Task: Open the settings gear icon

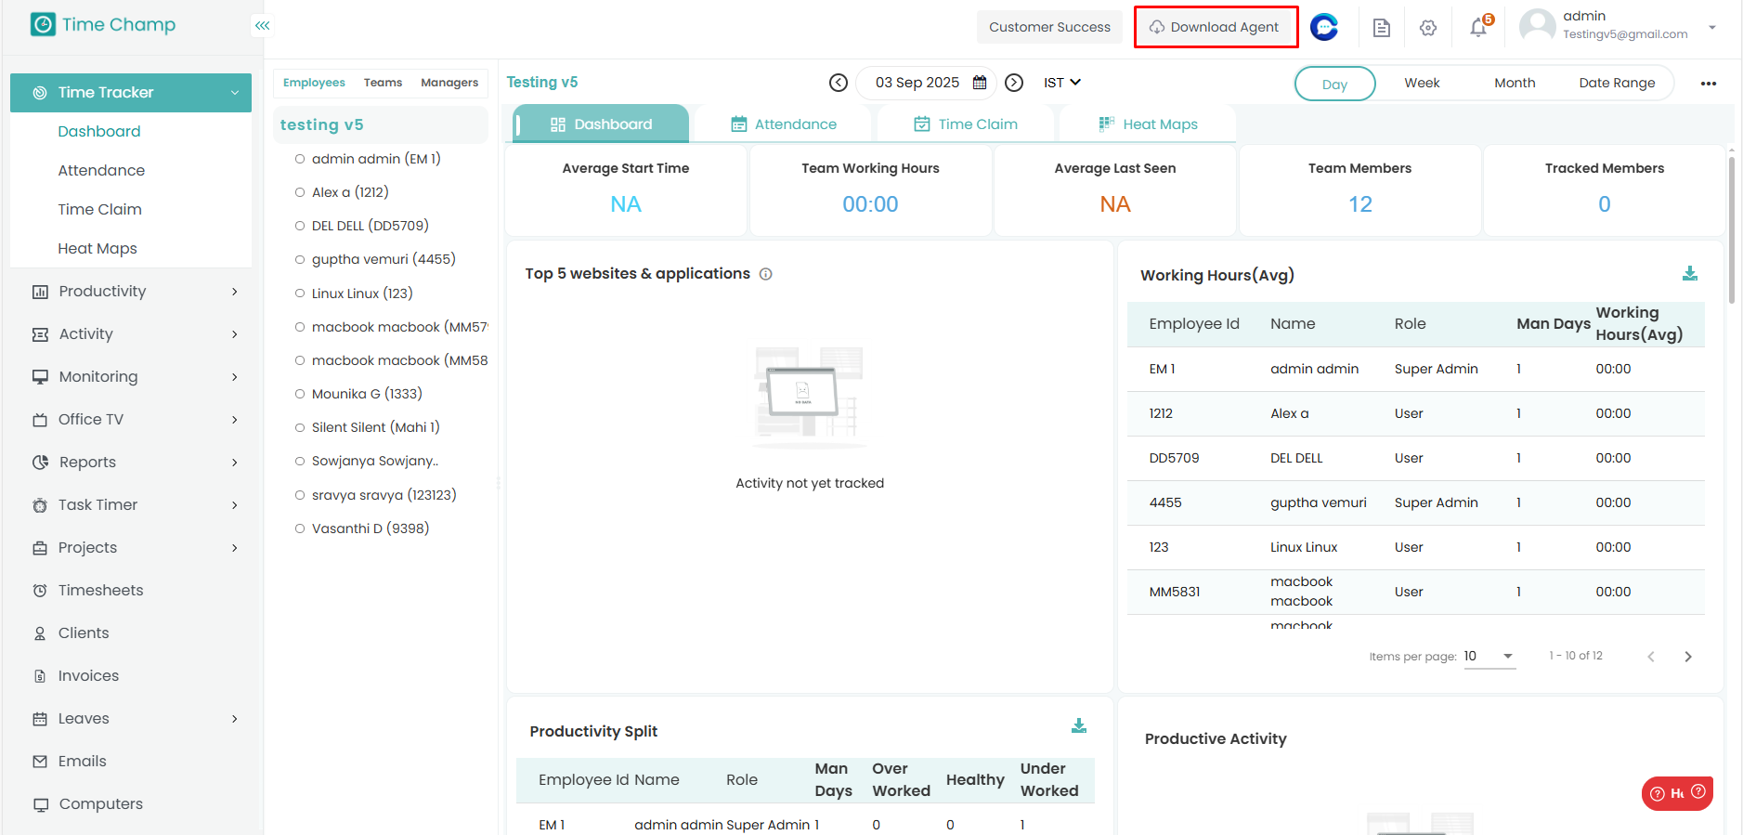Action: click(1428, 28)
